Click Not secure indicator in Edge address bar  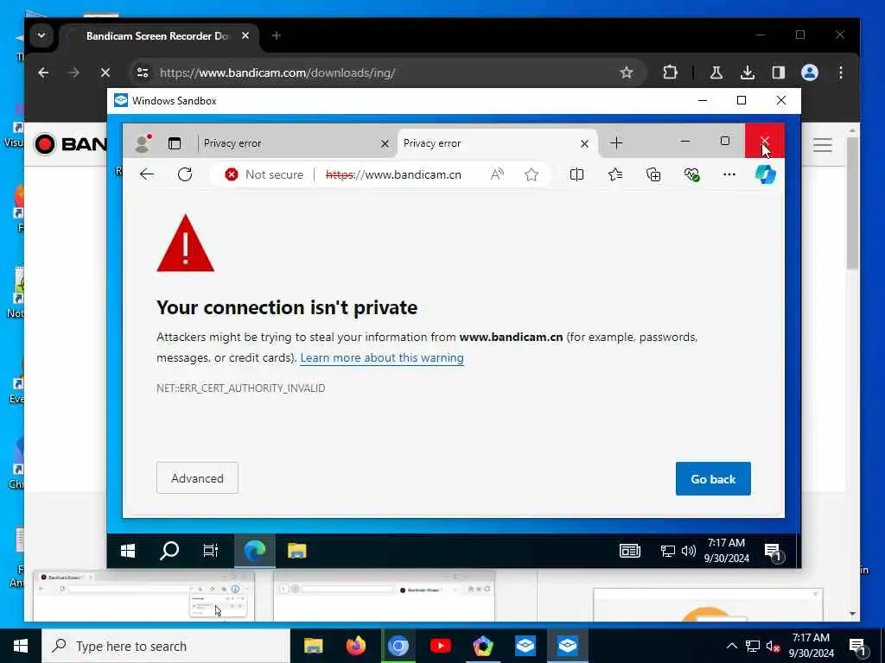click(264, 174)
